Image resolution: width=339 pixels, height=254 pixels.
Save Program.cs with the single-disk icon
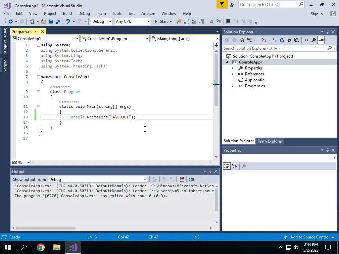point(51,21)
